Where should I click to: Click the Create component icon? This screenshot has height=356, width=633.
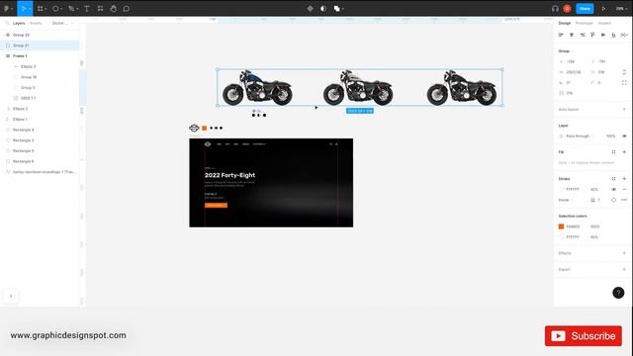310,9
